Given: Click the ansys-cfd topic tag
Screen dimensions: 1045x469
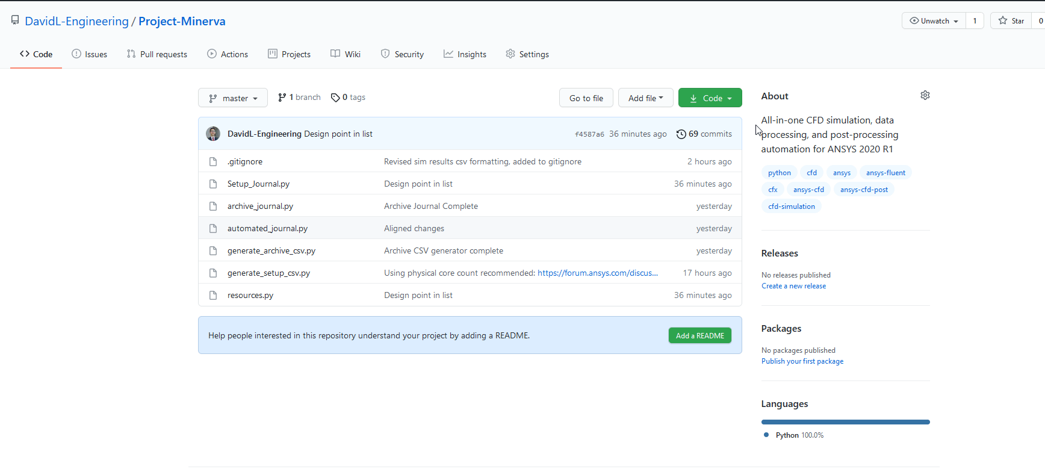Looking at the screenshot, I should click(x=808, y=190).
